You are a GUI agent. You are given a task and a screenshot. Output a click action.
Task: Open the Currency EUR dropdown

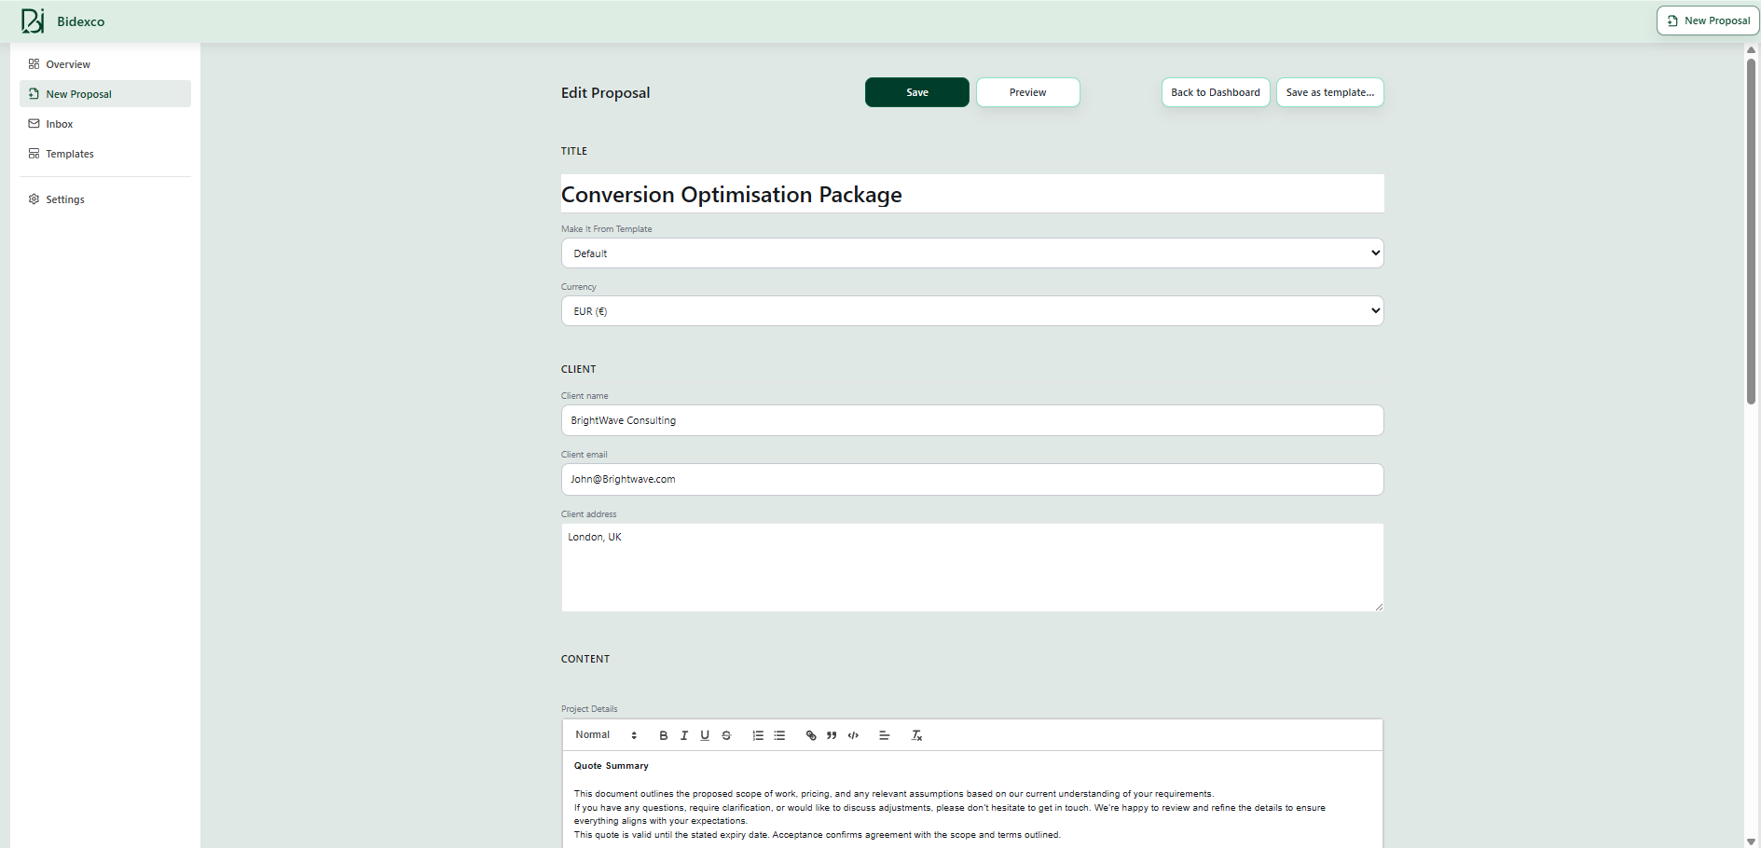972,311
